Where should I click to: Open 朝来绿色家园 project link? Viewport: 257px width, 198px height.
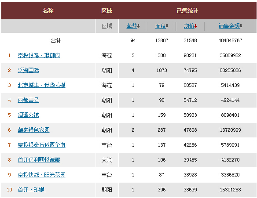tap(33, 130)
